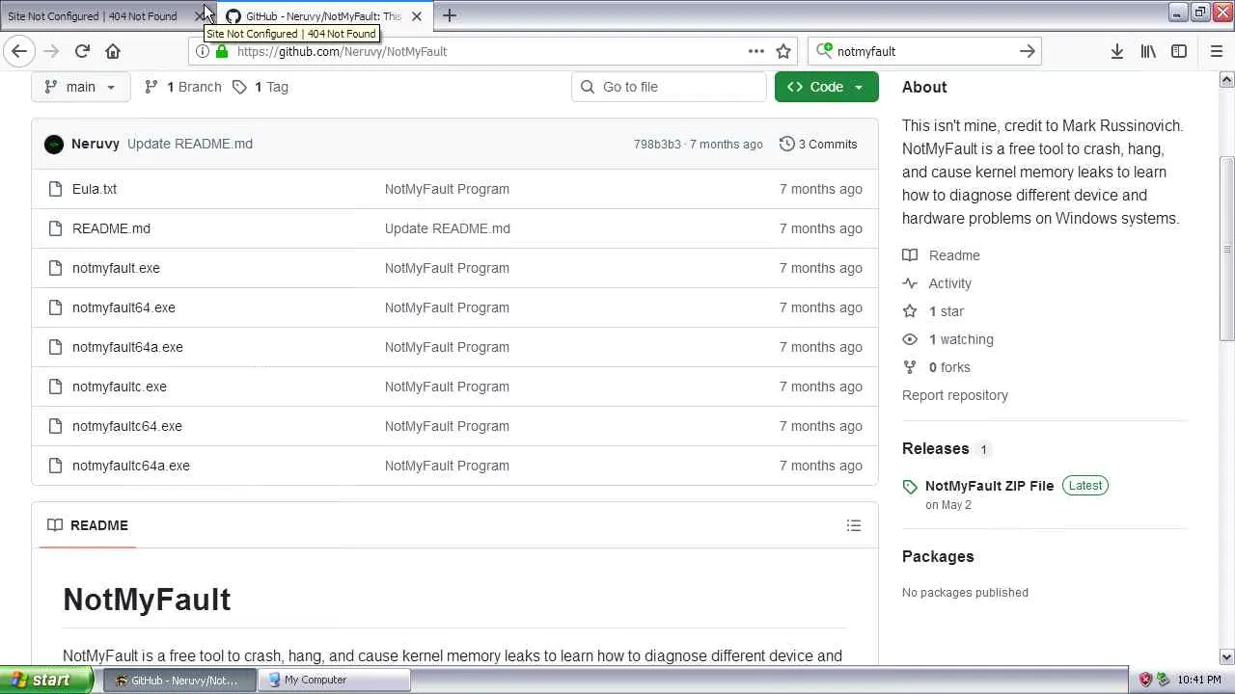Go back to the previous page
The width and height of the screenshot is (1235, 694).
[x=19, y=51]
